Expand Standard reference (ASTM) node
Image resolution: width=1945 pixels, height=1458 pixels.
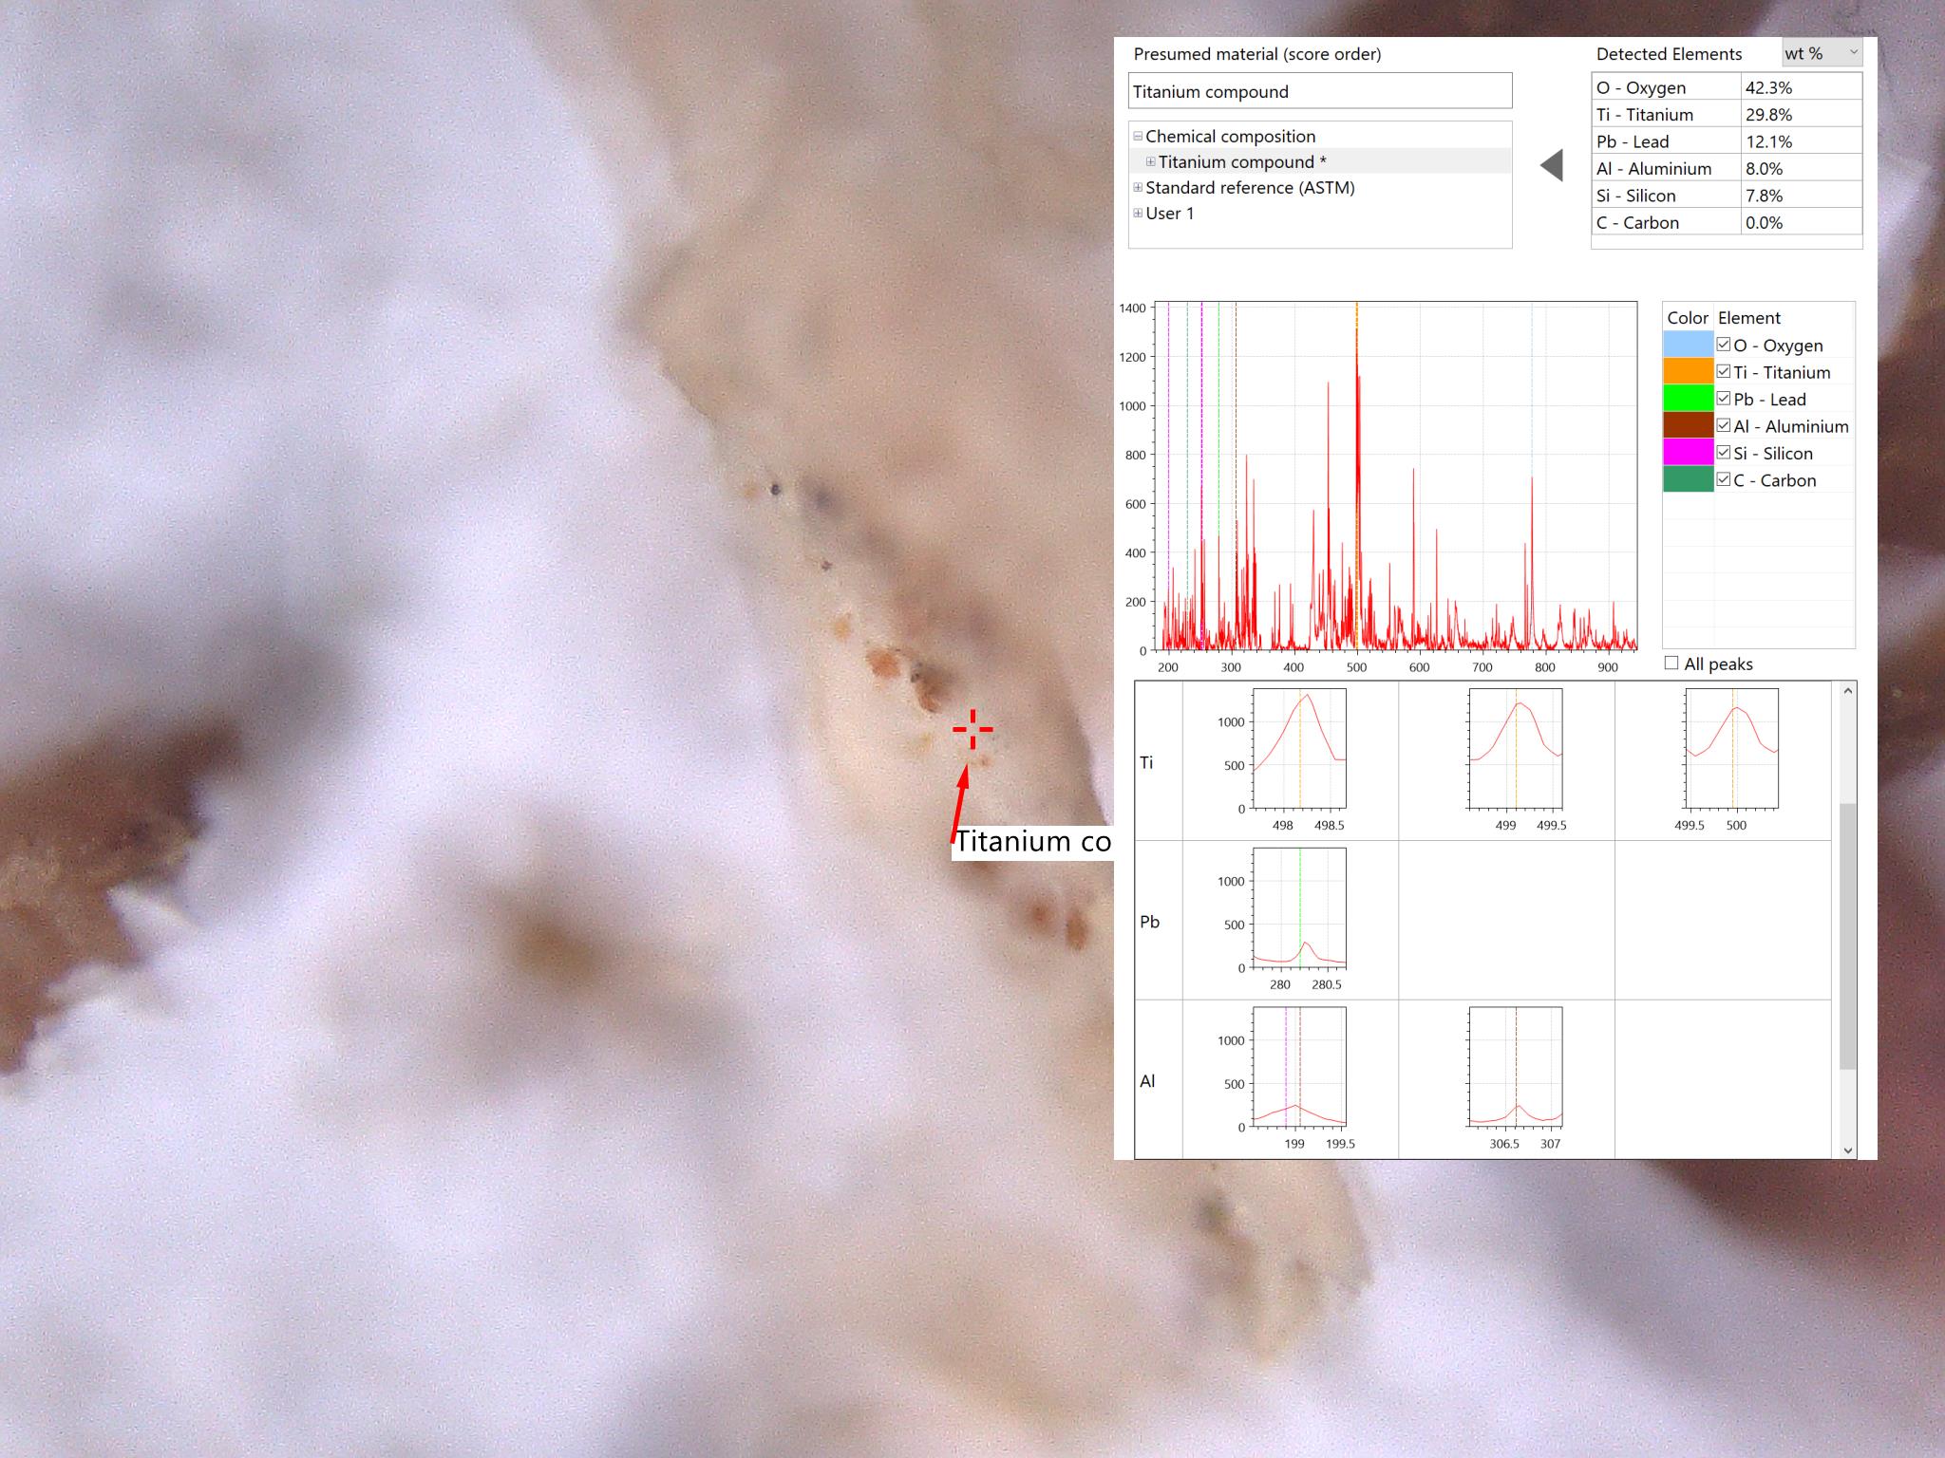[x=1138, y=188]
